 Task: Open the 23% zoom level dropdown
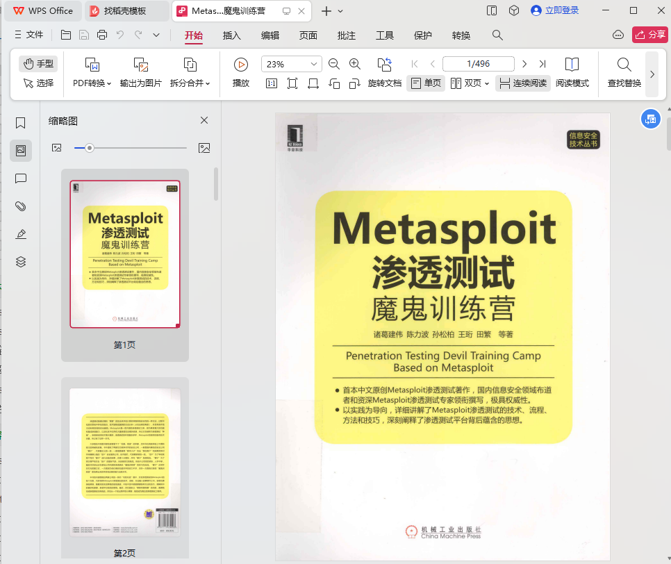pyautogui.click(x=314, y=64)
